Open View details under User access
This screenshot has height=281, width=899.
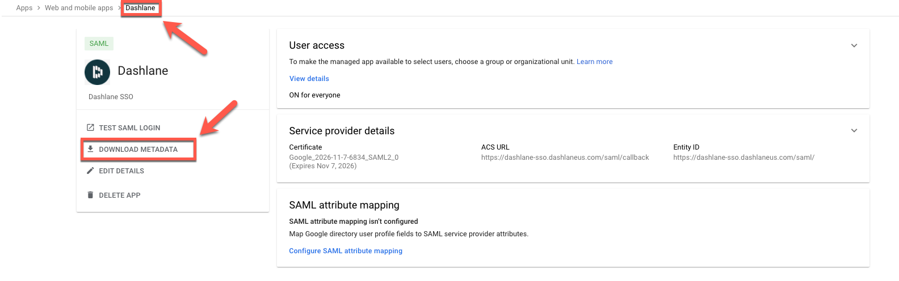309,79
